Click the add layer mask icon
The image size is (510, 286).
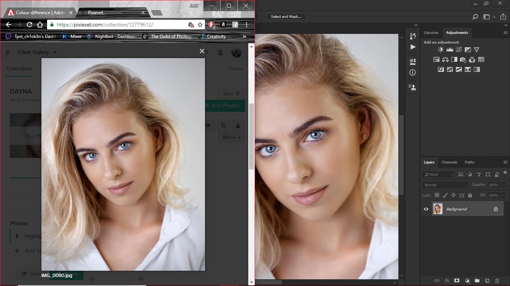(457, 280)
